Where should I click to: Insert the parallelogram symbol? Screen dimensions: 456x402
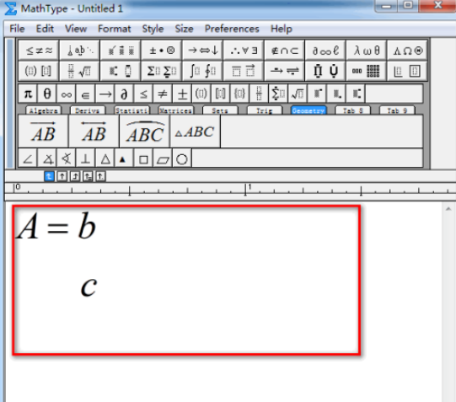coord(163,158)
